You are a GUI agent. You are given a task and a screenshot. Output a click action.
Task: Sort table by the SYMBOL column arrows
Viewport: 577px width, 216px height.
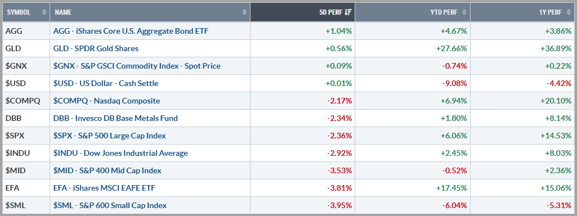(x=44, y=12)
